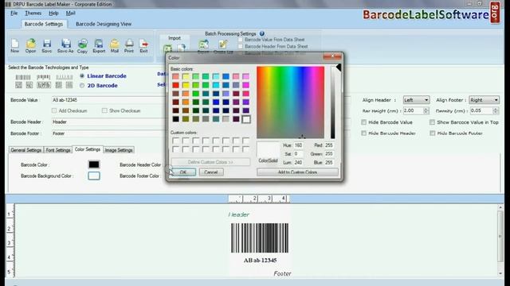Open the Mail menu
The image size is (510, 286).
71,14
